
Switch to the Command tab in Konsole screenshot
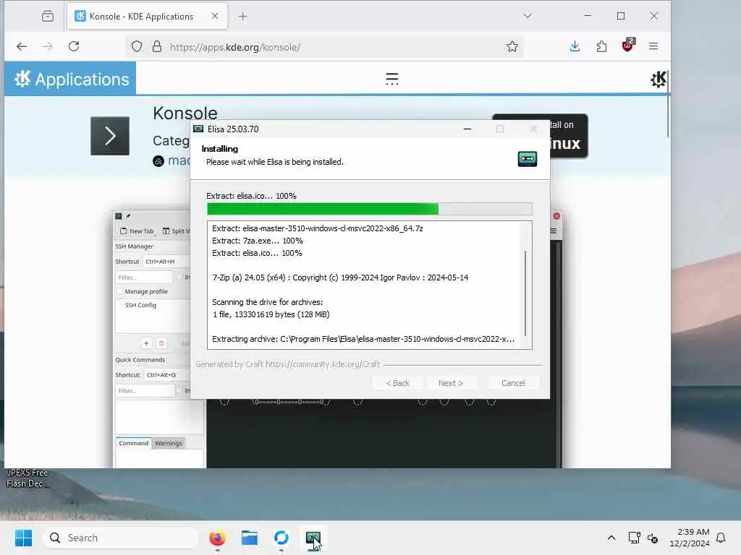pos(133,443)
